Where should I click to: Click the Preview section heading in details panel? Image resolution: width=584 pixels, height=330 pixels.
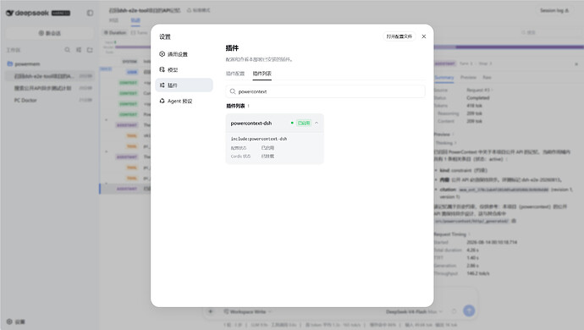[442, 134]
